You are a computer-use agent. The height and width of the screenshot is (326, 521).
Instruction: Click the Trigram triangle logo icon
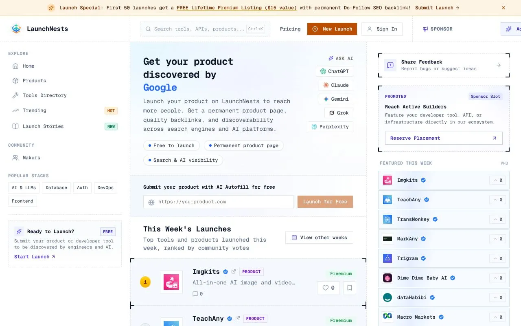pyautogui.click(x=387, y=258)
